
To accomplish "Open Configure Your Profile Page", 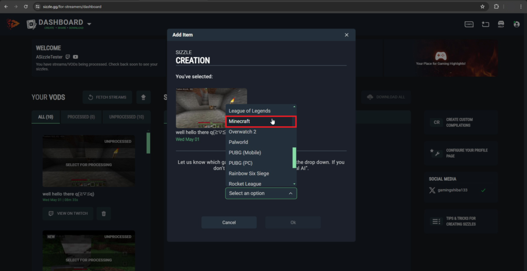I will pyautogui.click(x=461, y=153).
